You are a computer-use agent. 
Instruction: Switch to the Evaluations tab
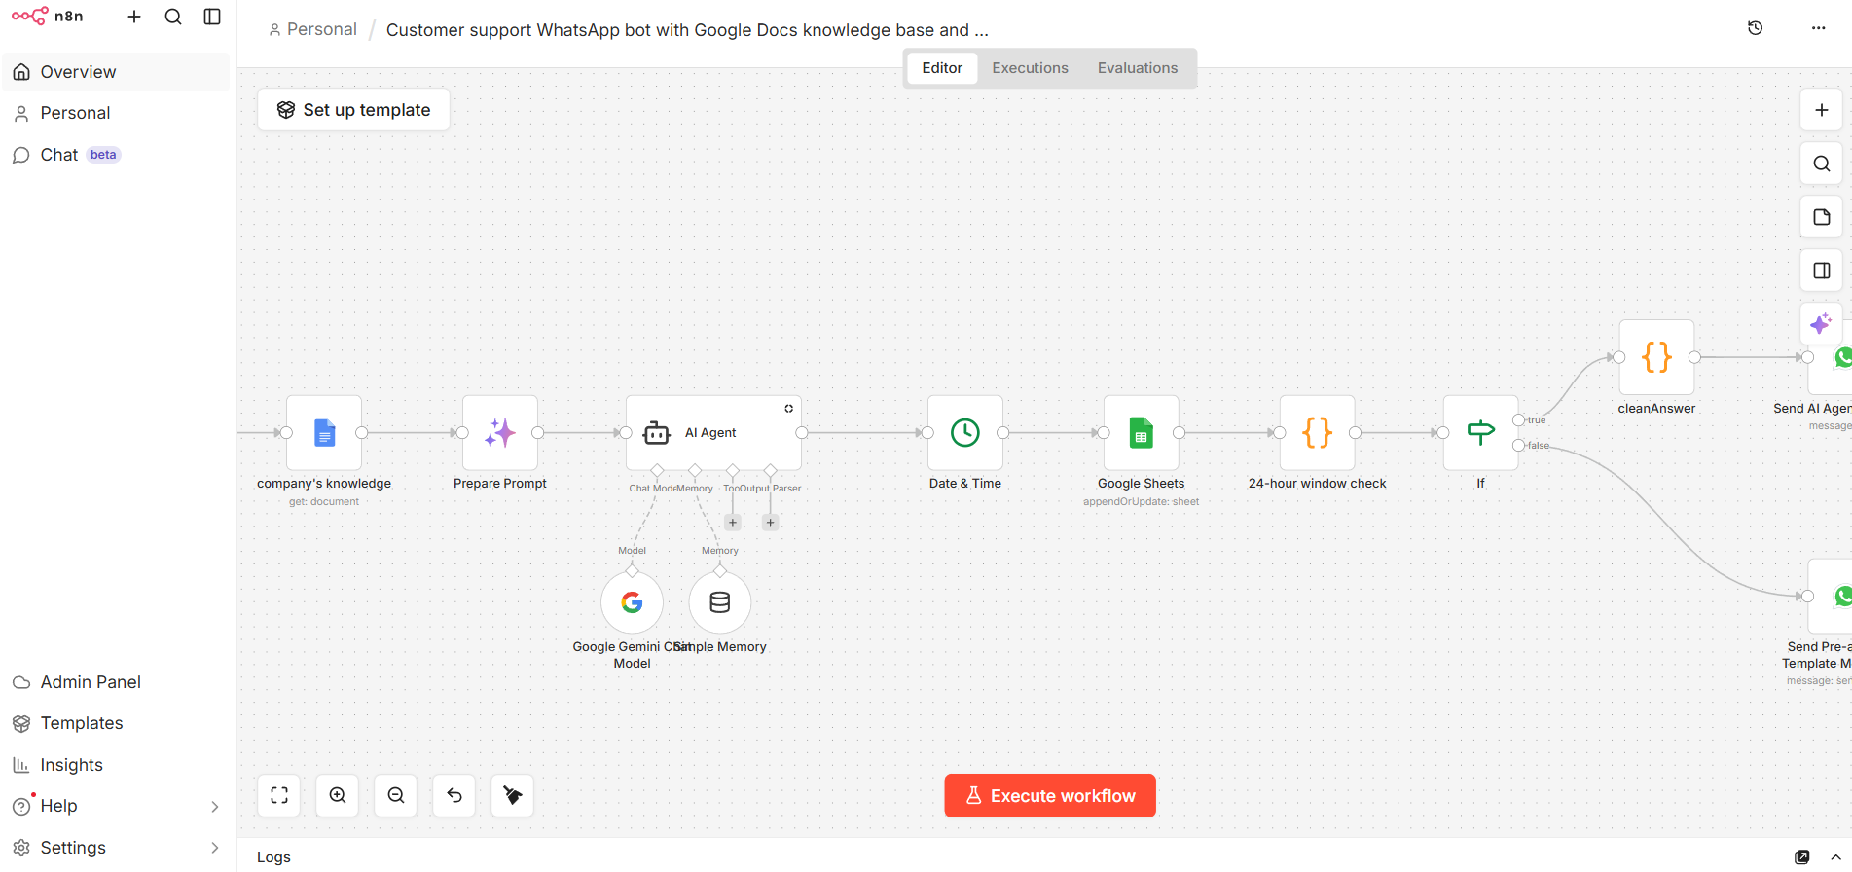click(x=1138, y=68)
